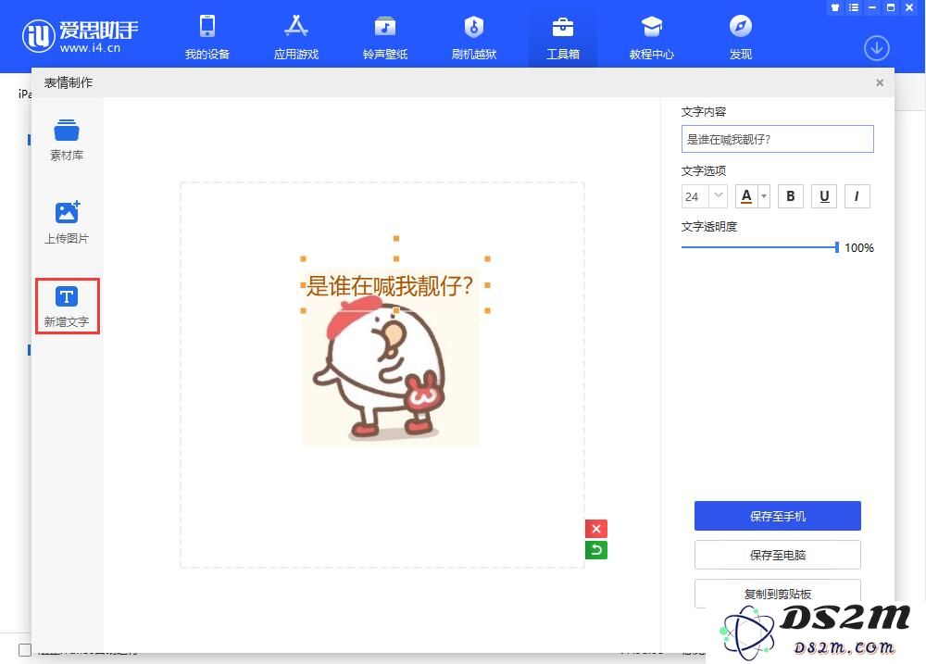926x664 pixels.
Task: Select the 新增文字 add text tool
Action: click(x=67, y=306)
